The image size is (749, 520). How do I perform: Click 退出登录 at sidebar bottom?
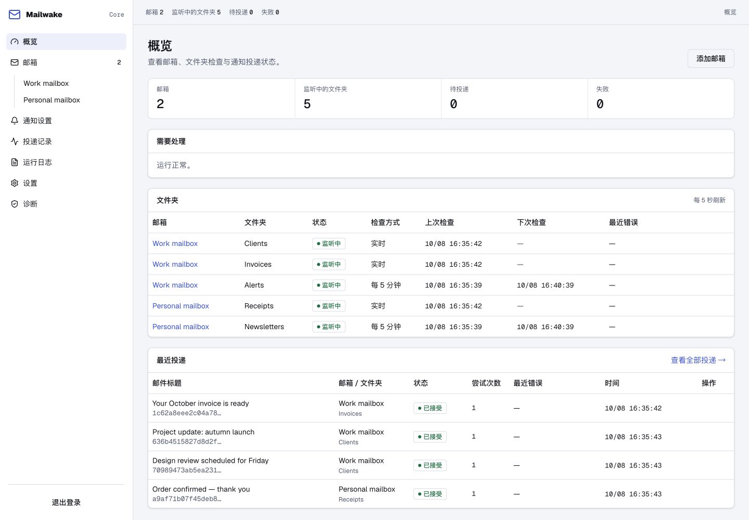tap(66, 502)
